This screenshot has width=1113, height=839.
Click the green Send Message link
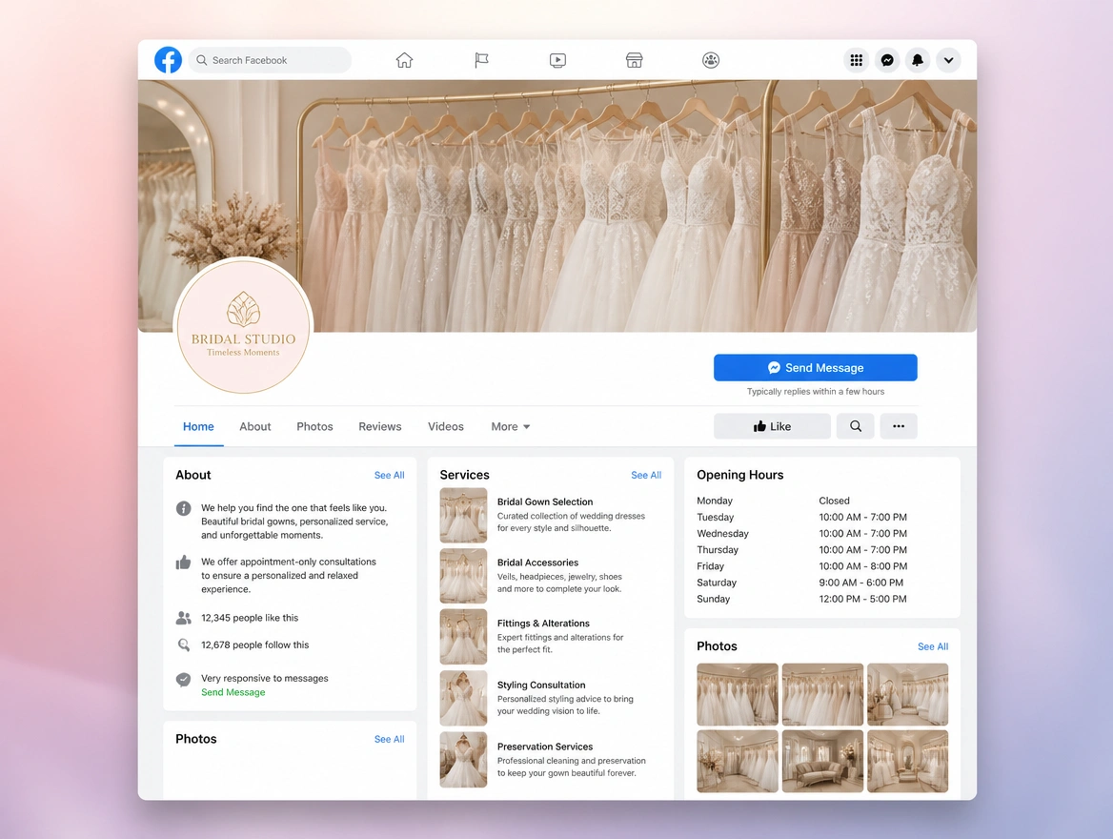pos(233,693)
